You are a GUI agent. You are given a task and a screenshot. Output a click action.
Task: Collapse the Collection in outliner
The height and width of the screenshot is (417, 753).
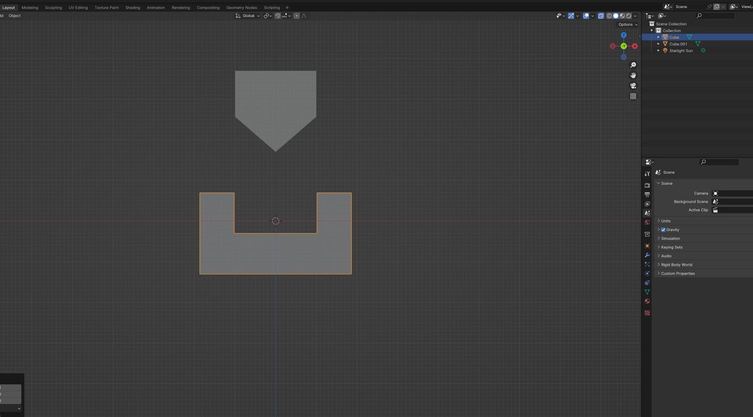point(652,30)
